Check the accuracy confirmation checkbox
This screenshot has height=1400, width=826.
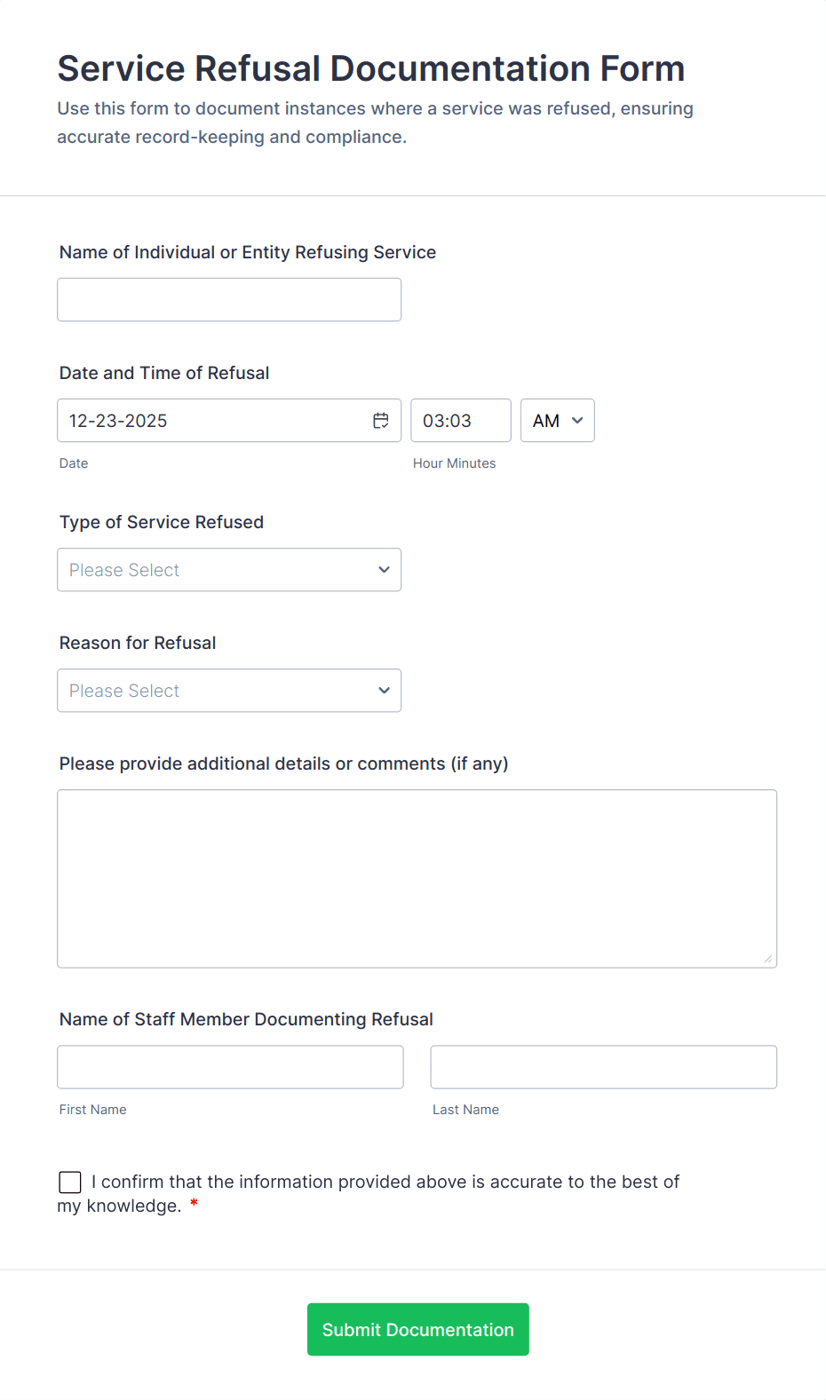[70, 1182]
